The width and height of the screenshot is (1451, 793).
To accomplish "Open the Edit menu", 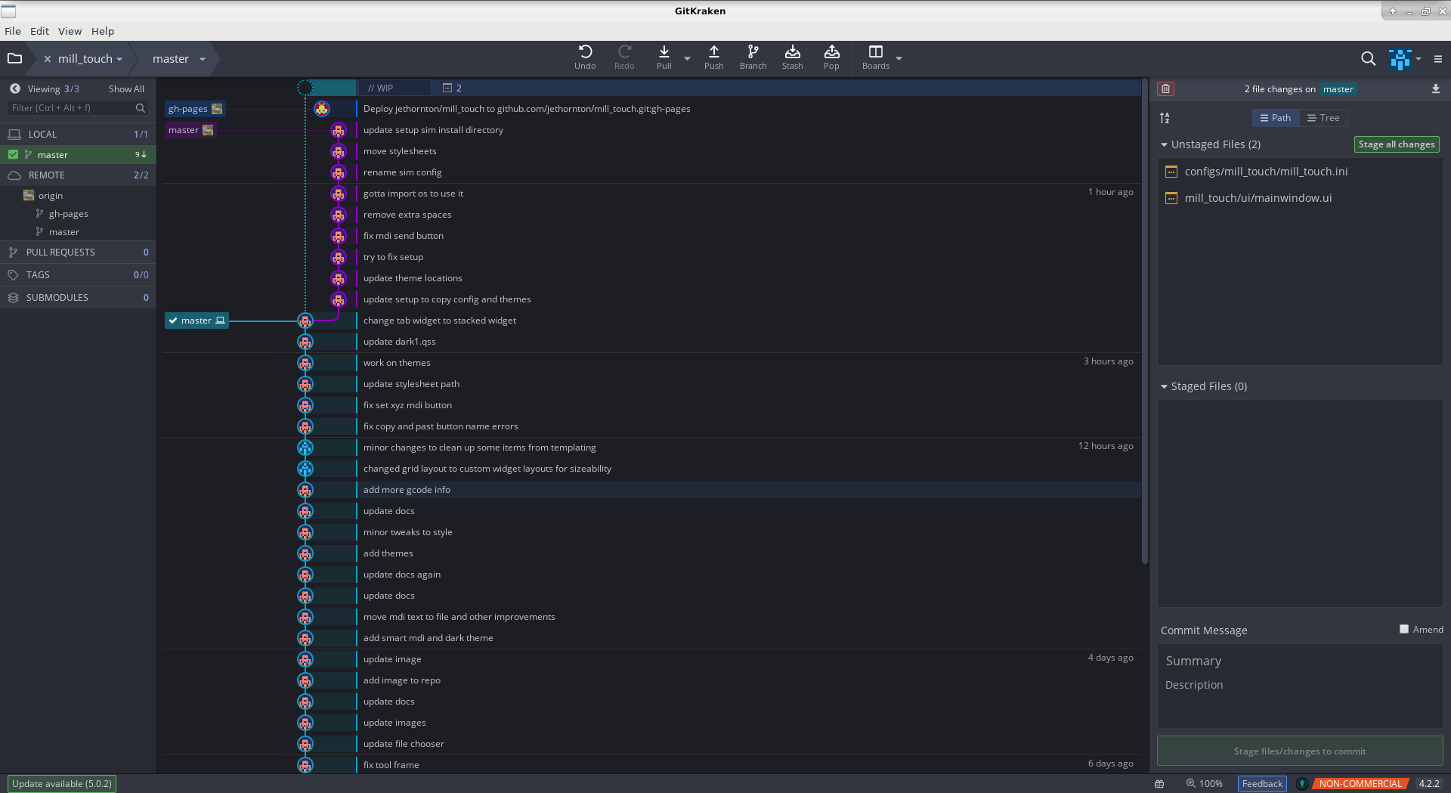I will [x=39, y=31].
